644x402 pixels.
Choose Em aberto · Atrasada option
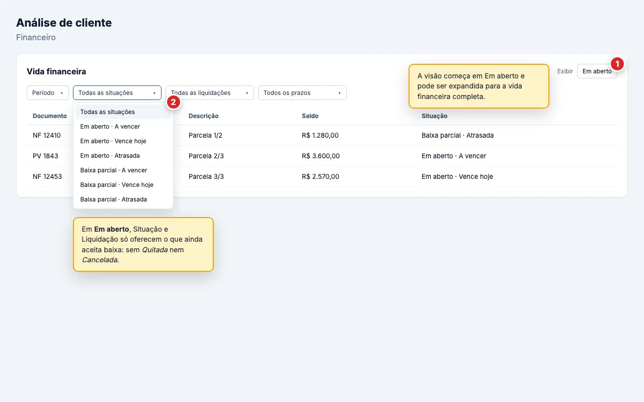coord(123,156)
